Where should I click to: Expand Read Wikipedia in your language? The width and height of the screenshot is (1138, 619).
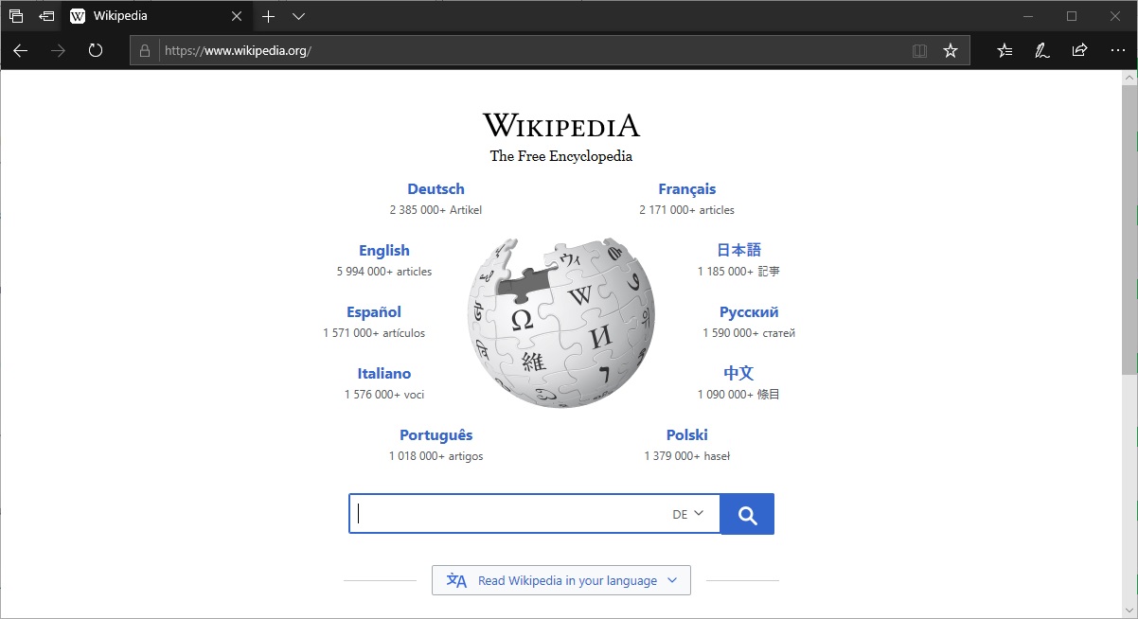point(561,580)
